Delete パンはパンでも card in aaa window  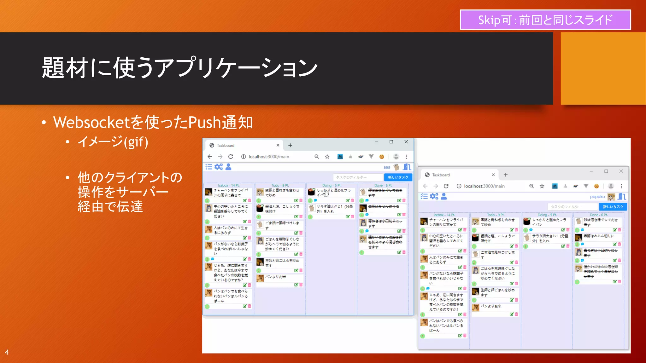[x=250, y=306]
